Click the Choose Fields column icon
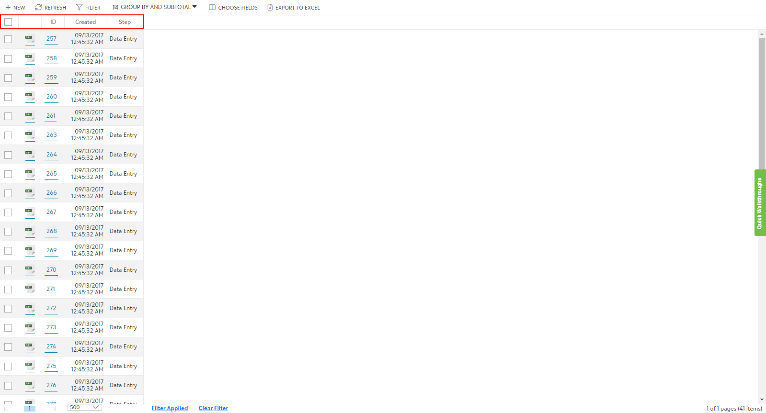This screenshot has width=766, height=413. pos(212,8)
